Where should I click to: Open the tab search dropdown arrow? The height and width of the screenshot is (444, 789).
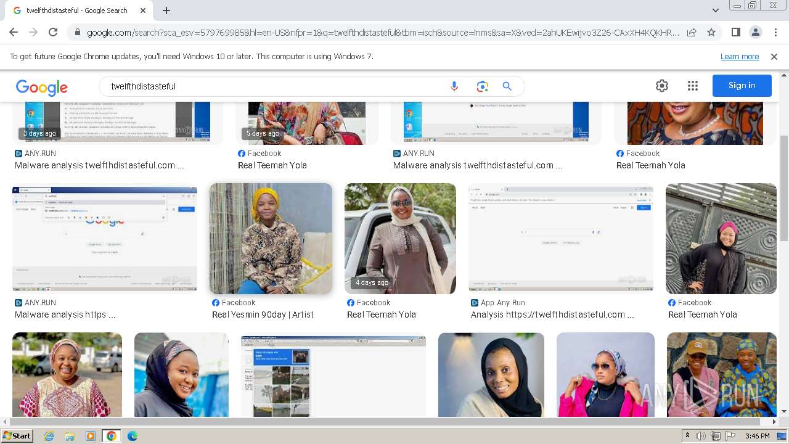[x=716, y=10]
